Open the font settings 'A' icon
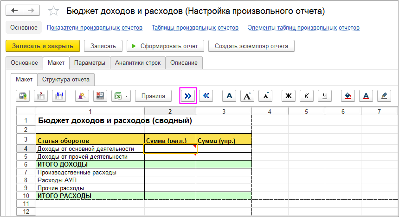This screenshot has width=399, height=217. tap(229, 96)
